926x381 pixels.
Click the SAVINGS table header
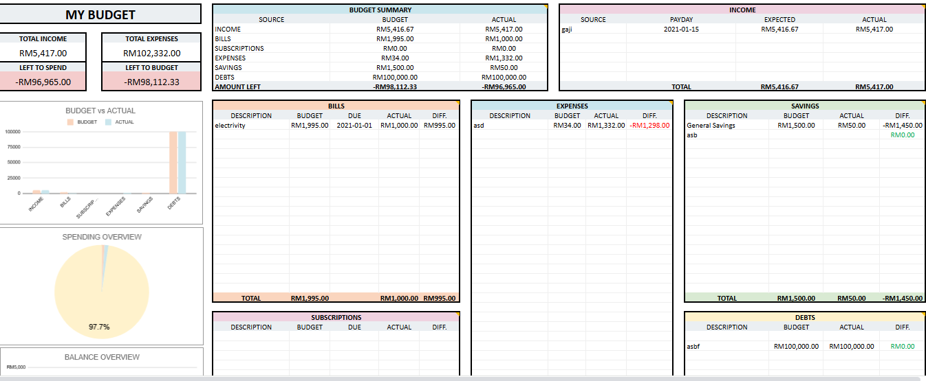pos(805,106)
